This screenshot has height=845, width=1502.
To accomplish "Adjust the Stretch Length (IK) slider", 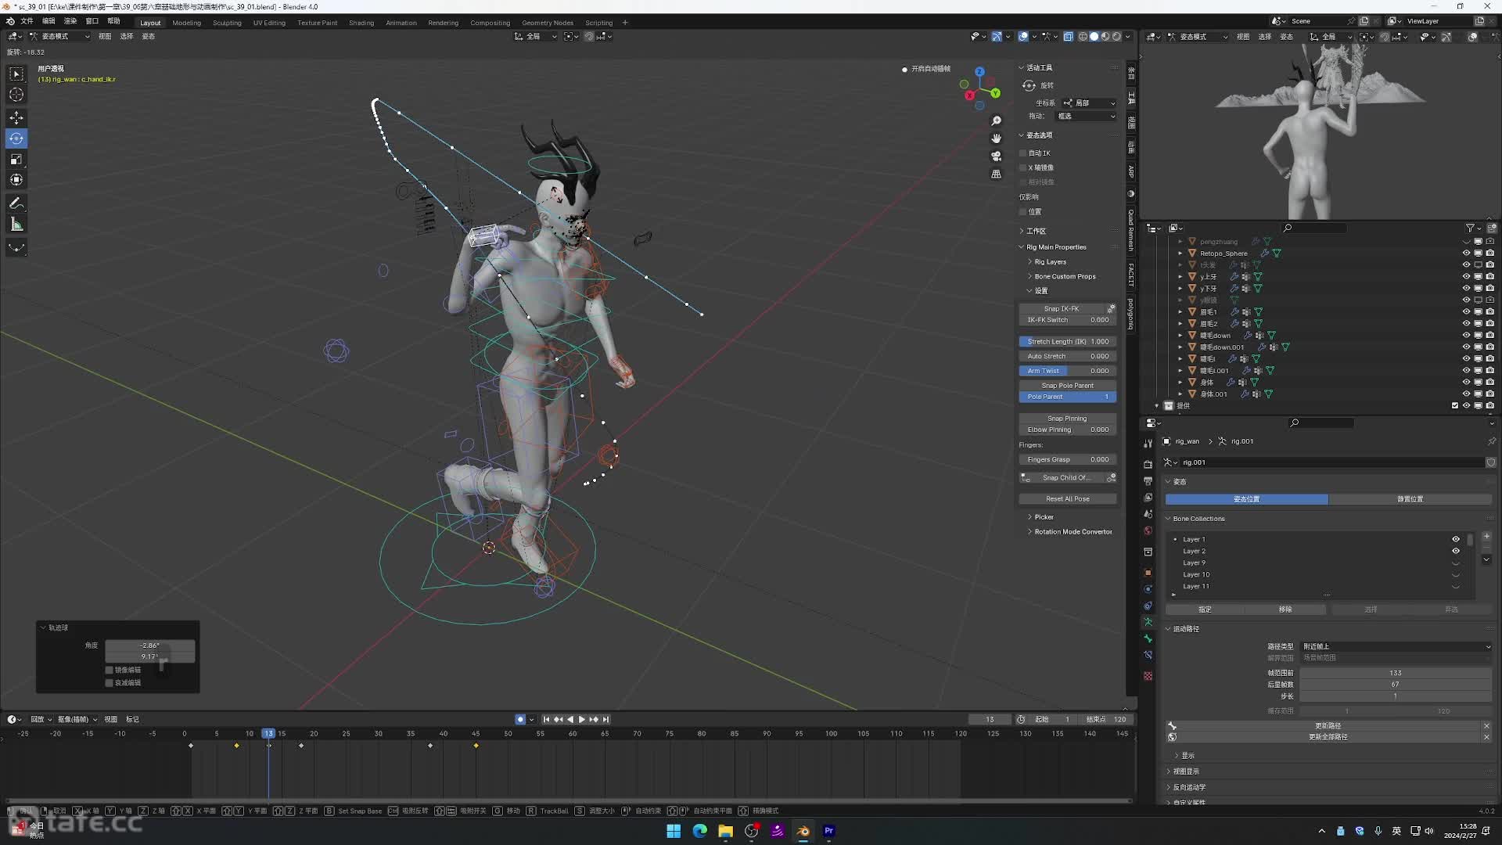I will pos(1067,342).
